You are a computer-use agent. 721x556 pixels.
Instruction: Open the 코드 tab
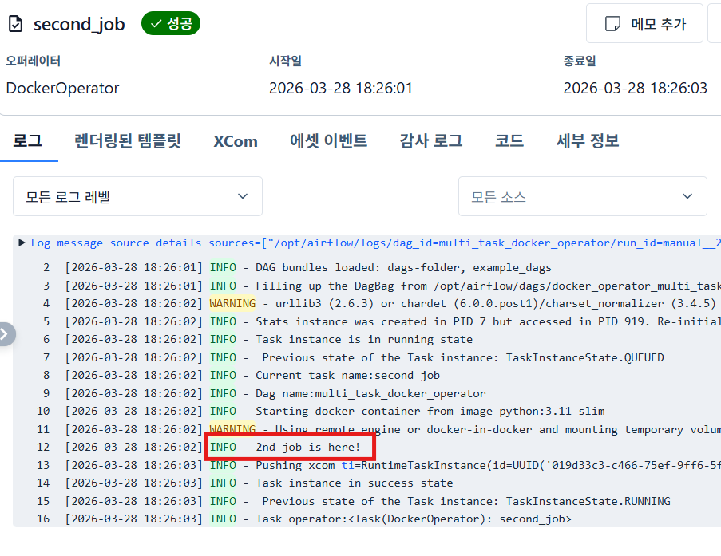509,141
